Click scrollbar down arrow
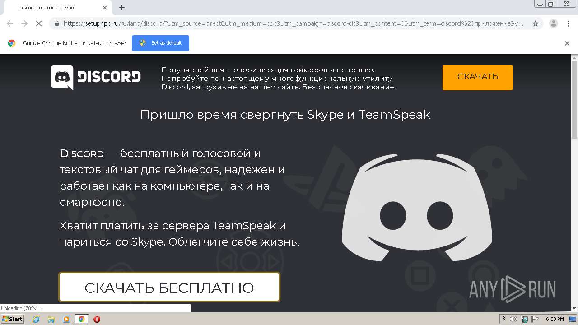Image resolution: width=578 pixels, height=325 pixels. tap(574, 308)
